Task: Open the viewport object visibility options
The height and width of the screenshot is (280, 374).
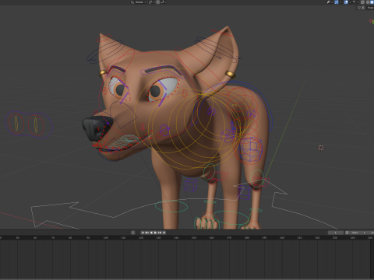Action: pyautogui.click(x=330, y=2)
